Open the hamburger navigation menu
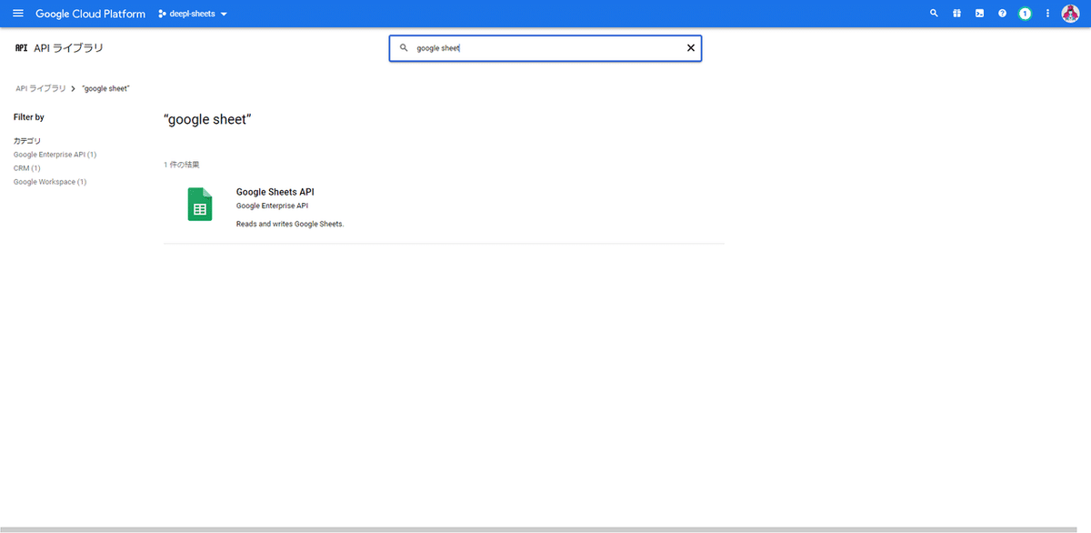This screenshot has height=533, width=1091. click(18, 14)
